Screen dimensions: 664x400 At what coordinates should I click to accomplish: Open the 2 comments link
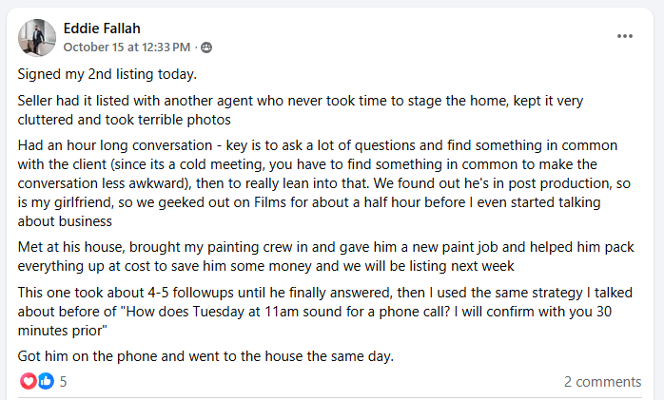(602, 382)
